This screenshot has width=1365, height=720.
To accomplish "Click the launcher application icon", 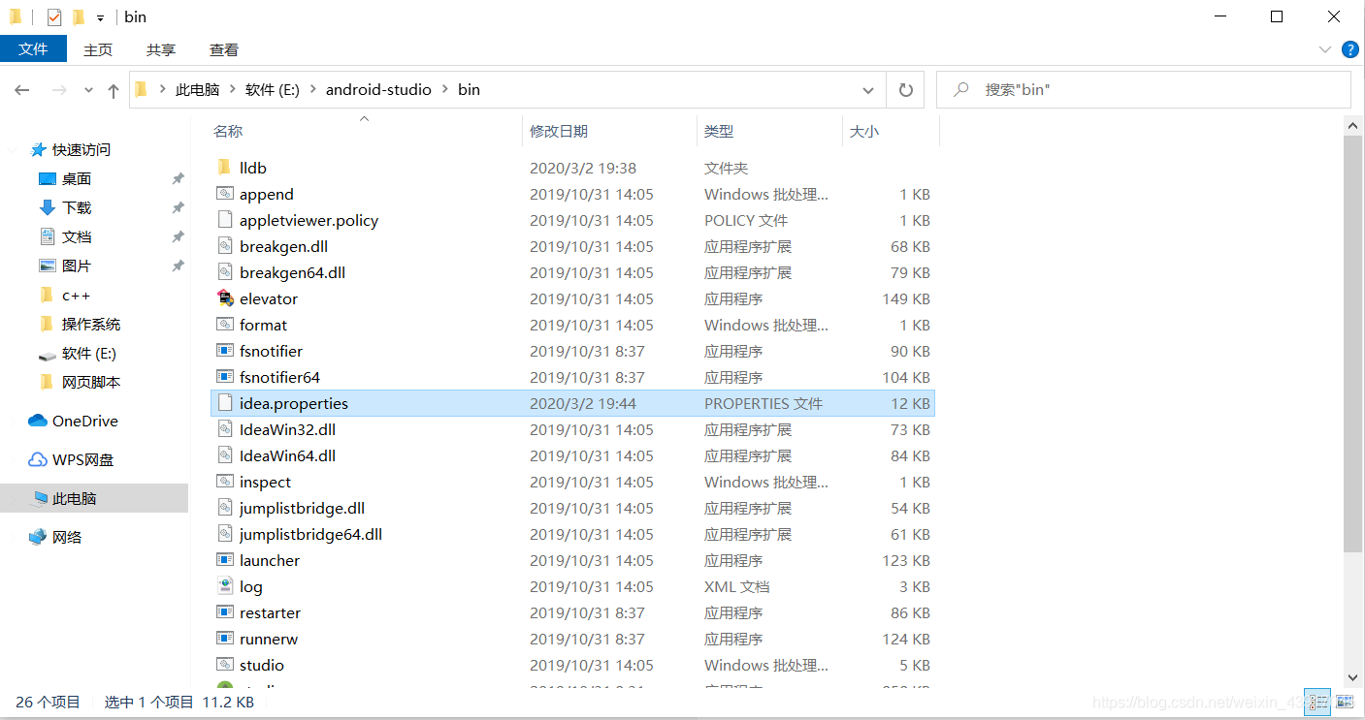I will coord(225,560).
